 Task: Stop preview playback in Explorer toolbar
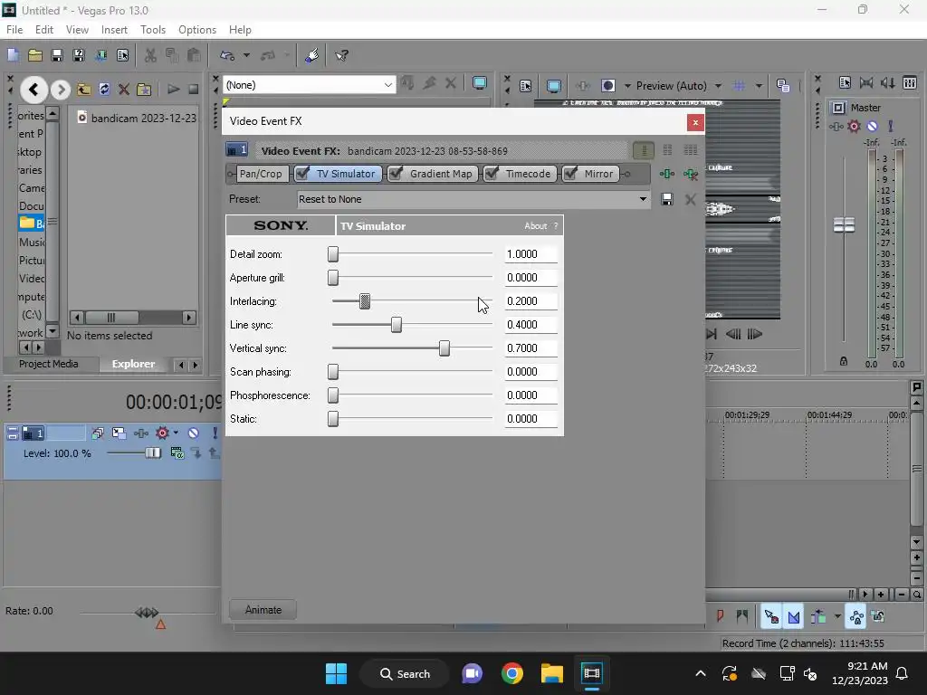[x=193, y=90]
